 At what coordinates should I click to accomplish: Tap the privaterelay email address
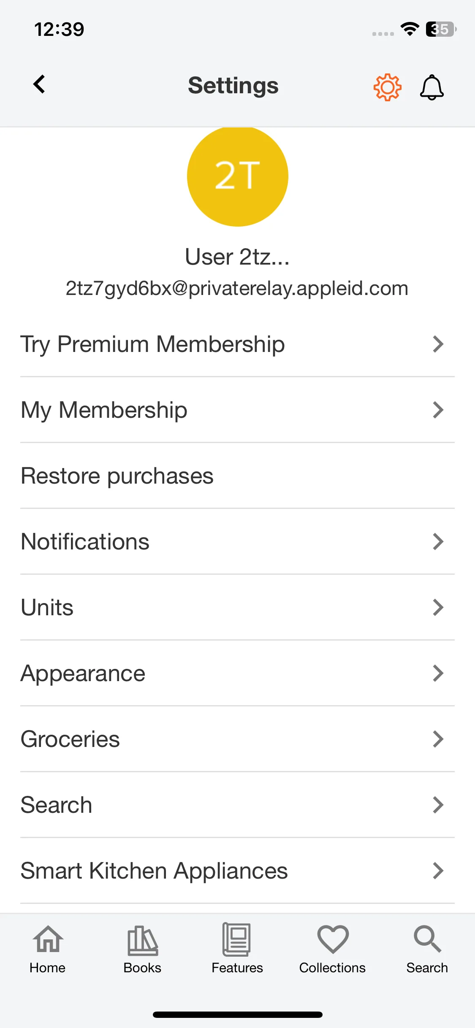coord(237,289)
